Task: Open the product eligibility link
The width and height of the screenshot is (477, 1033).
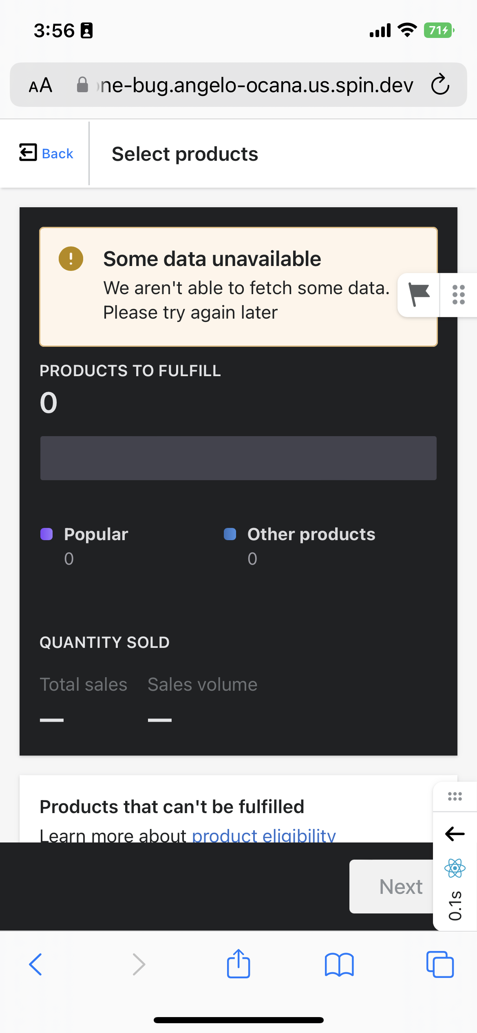Action: point(264,835)
